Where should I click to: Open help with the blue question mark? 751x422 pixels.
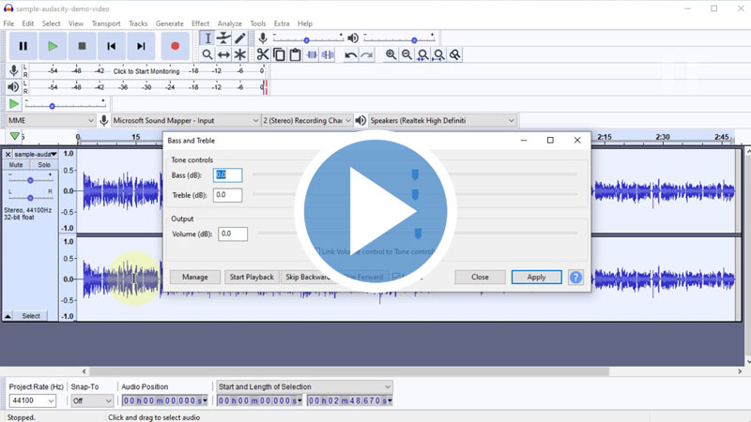(575, 277)
